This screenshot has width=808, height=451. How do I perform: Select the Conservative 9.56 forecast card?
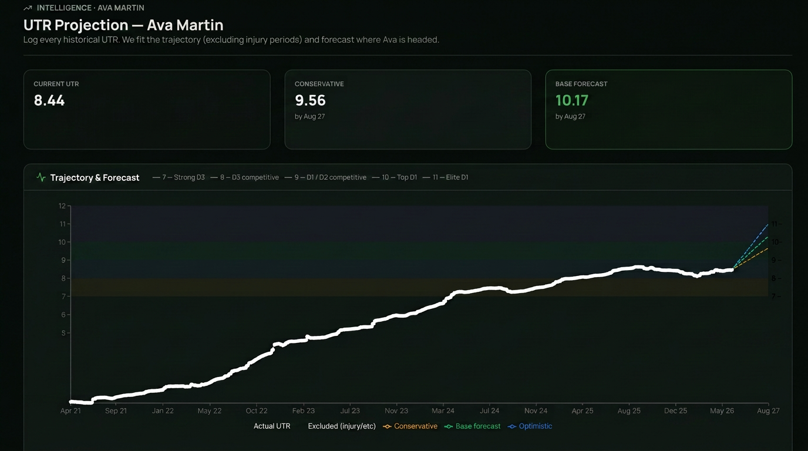pyautogui.click(x=408, y=109)
